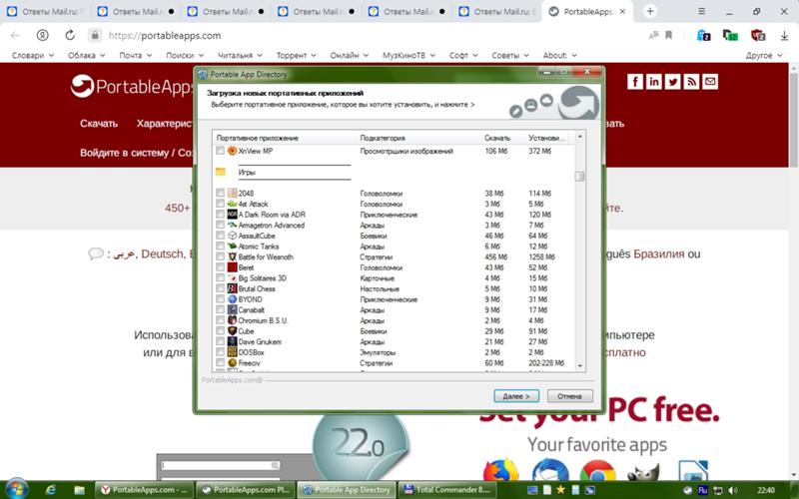Open the Почта bookmarks dropdown

coord(136,55)
